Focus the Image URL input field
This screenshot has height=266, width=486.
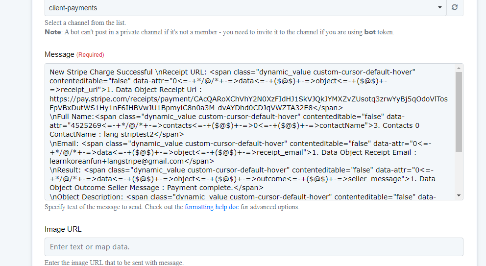pos(254,247)
